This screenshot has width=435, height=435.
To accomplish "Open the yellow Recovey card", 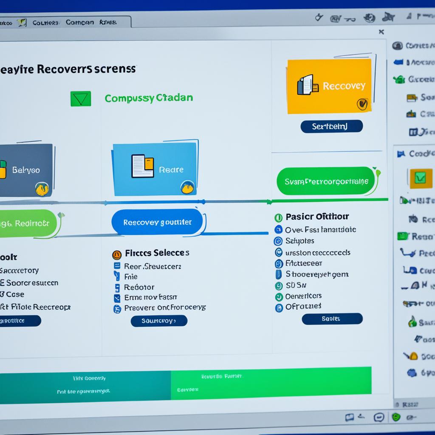I will click(x=329, y=86).
